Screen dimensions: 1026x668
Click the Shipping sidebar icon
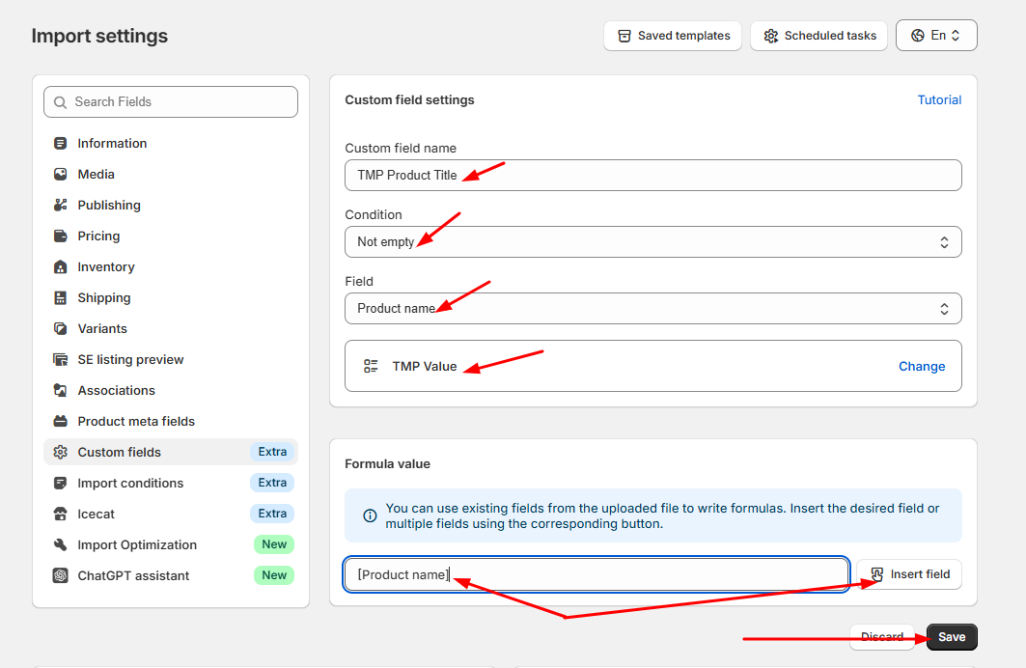[x=60, y=297]
